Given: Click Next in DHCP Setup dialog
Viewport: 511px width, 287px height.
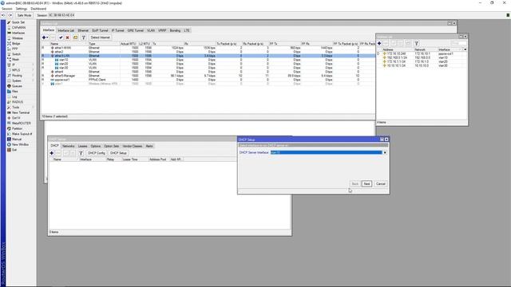Looking at the screenshot, I should (366, 184).
